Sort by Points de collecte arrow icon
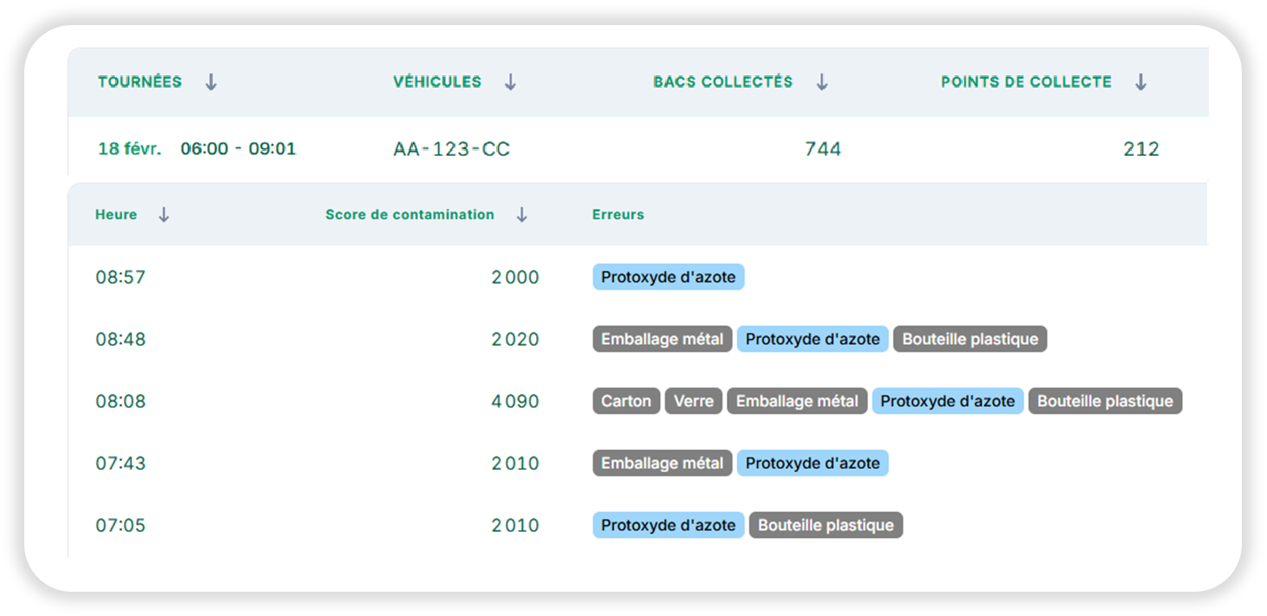Viewport: 1267px width, 616px height. click(1141, 82)
